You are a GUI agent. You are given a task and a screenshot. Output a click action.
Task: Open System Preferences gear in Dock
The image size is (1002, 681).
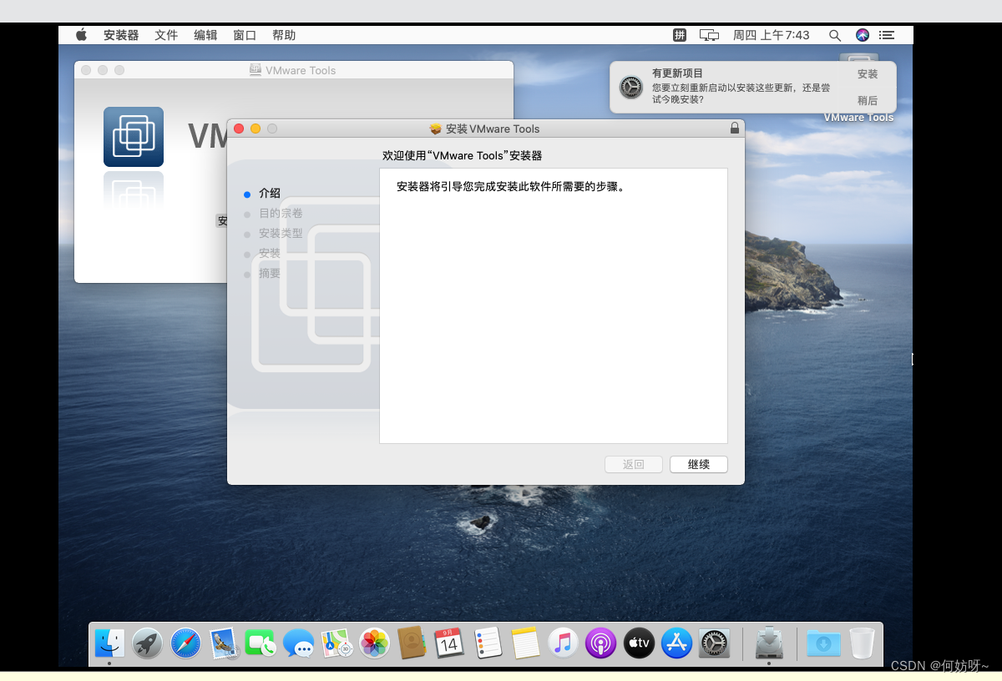pos(715,643)
